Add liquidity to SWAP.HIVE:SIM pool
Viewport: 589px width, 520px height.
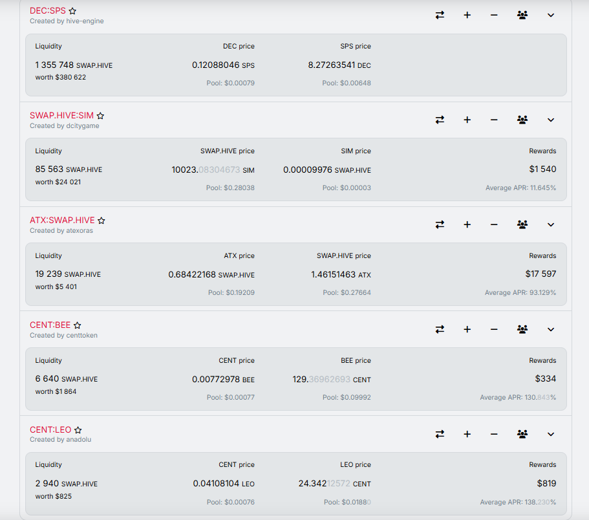point(467,120)
